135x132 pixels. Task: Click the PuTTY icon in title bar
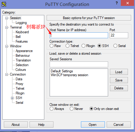[4, 4]
